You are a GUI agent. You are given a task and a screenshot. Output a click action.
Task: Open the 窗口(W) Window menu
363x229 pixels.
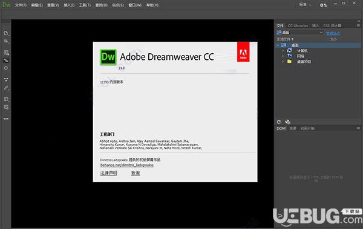tap(135, 5)
